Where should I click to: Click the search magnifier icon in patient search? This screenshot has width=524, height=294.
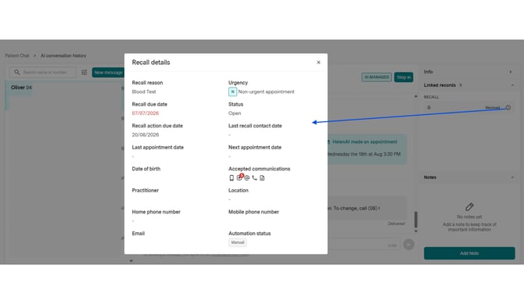pyautogui.click(x=17, y=72)
